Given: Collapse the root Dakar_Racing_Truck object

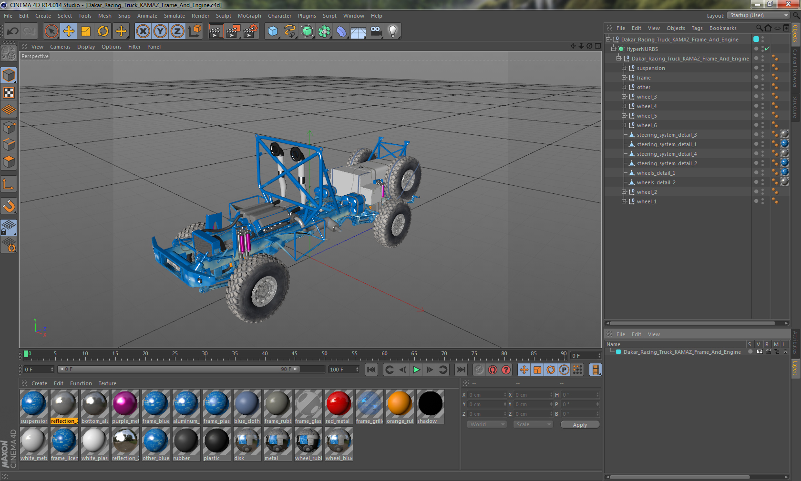Looking at the screenshot, I should [x=608, y=40].
